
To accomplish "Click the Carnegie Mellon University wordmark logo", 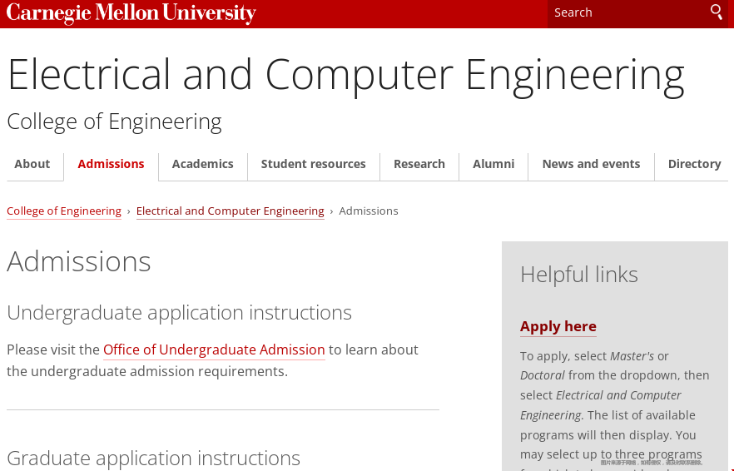I will pyautogui.click(x=131, y=13).
